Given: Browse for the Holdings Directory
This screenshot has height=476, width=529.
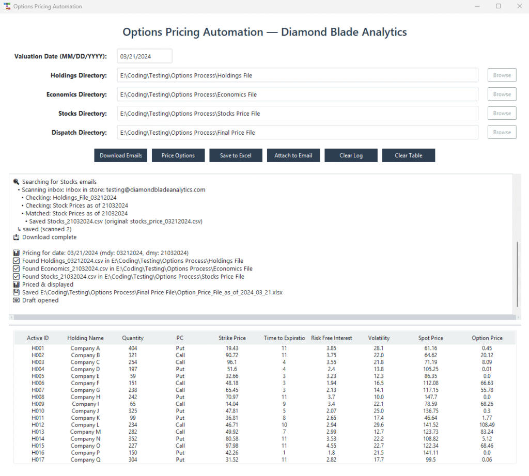Looking at the screenshot, I should tap(502, 75).
